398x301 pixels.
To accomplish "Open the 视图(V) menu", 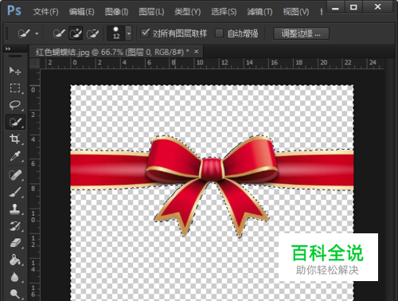I will click(x=296, y=12).
